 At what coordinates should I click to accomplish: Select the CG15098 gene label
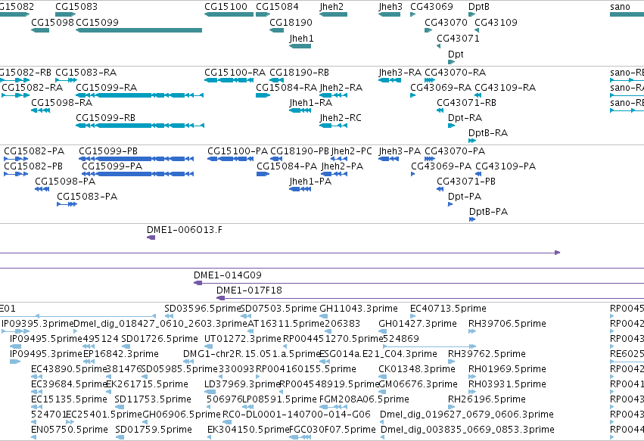click(52, 22)
